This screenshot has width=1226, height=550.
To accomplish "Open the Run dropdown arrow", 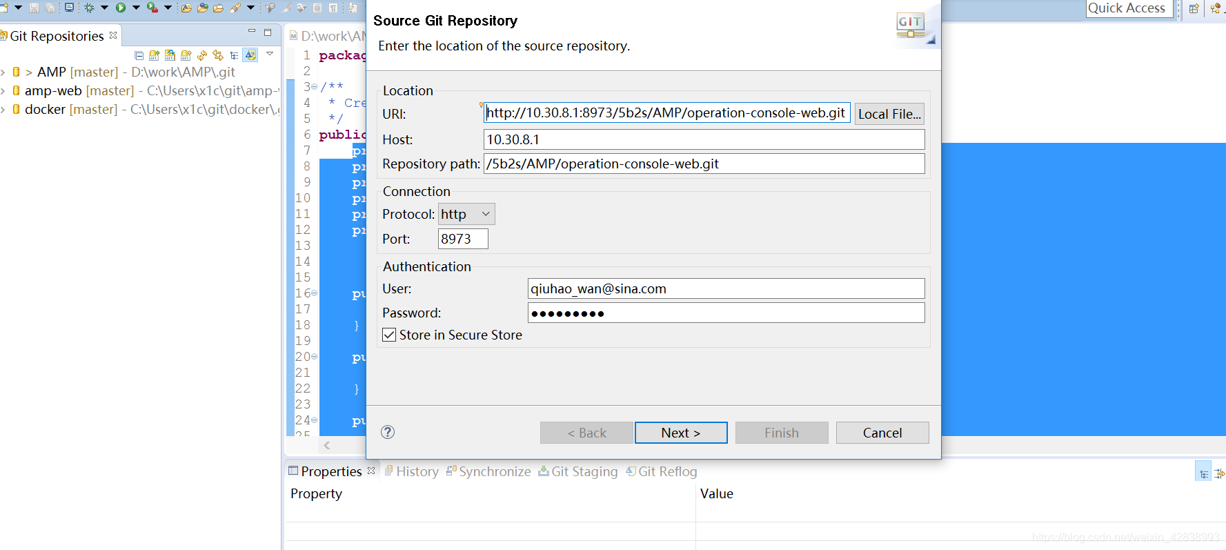I will pyautogui.click(x=136, y=8).
